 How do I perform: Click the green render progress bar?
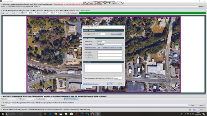coord(142,13)
